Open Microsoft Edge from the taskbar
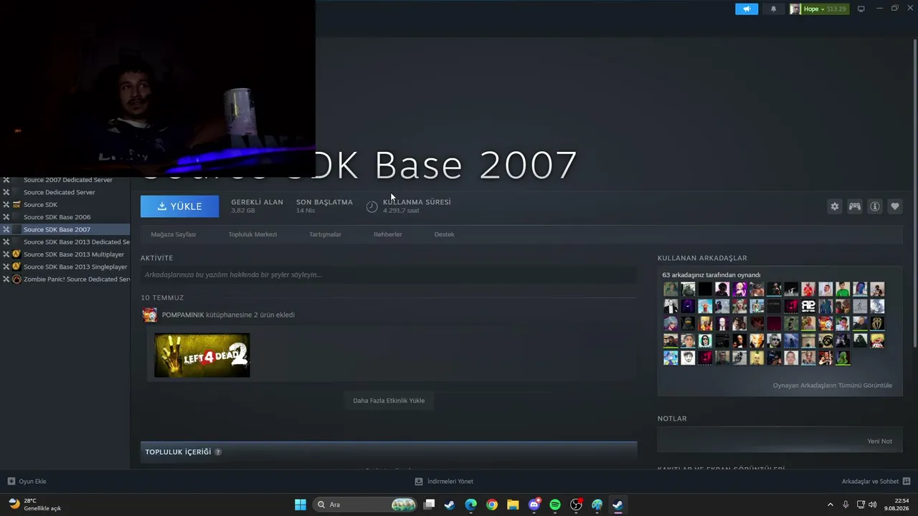 click(x=470, y=505)
